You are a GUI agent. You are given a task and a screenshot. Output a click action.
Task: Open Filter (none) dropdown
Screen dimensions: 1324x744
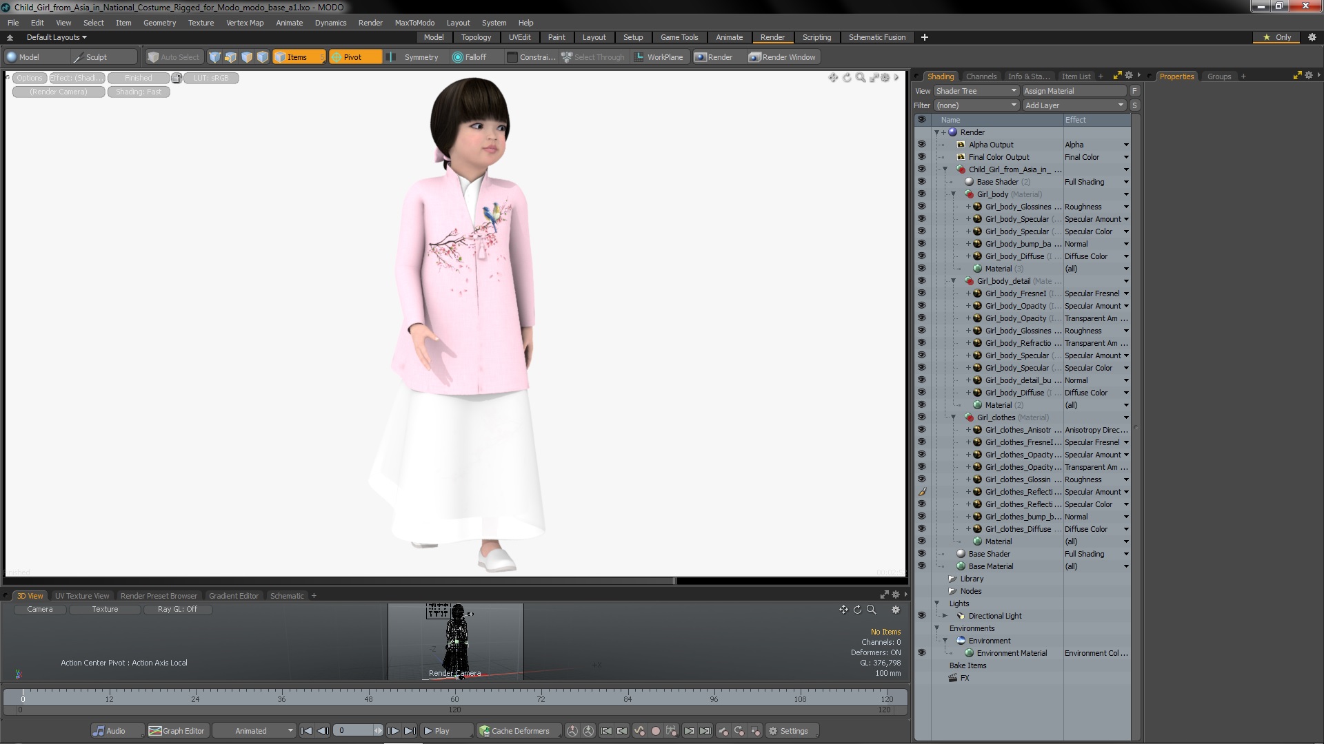point(976,105)
